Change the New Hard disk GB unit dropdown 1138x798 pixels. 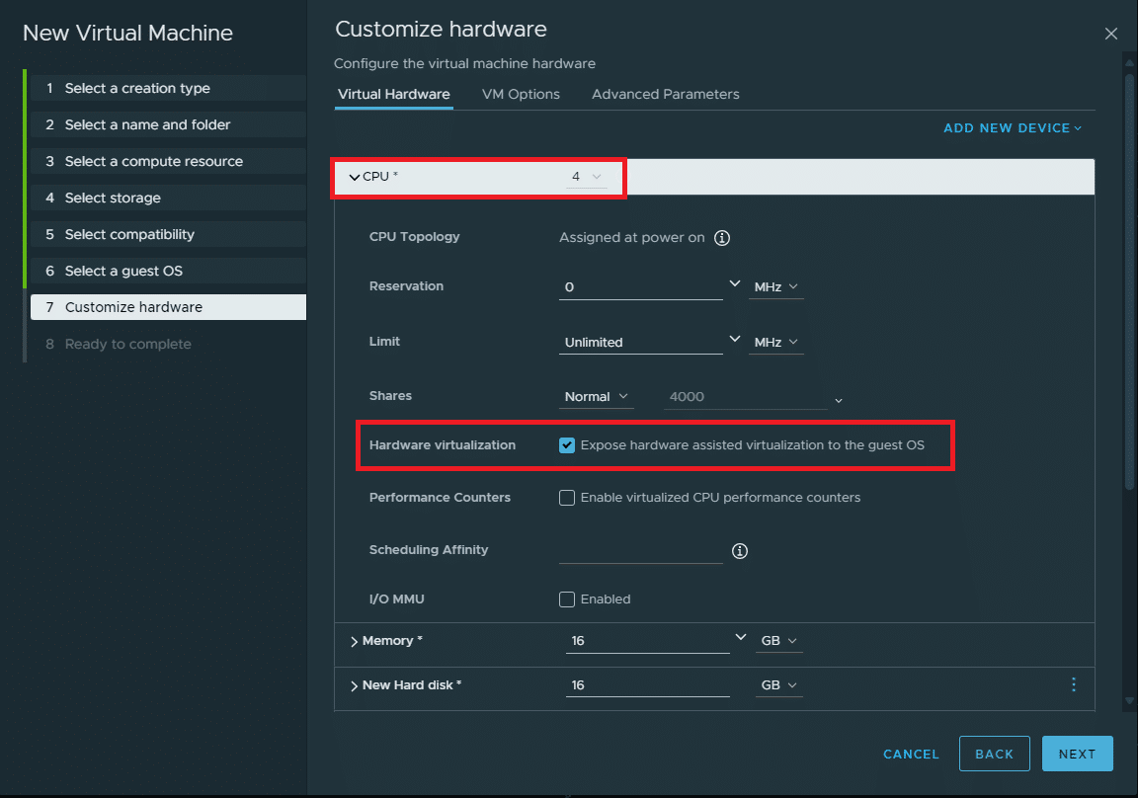click(x=778, y=685)
